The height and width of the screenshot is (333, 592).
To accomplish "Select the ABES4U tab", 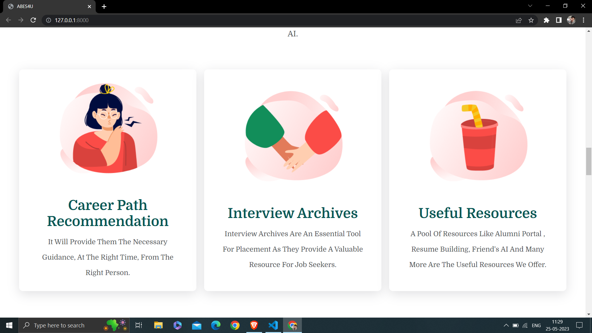I will click(x=46, y=6).
